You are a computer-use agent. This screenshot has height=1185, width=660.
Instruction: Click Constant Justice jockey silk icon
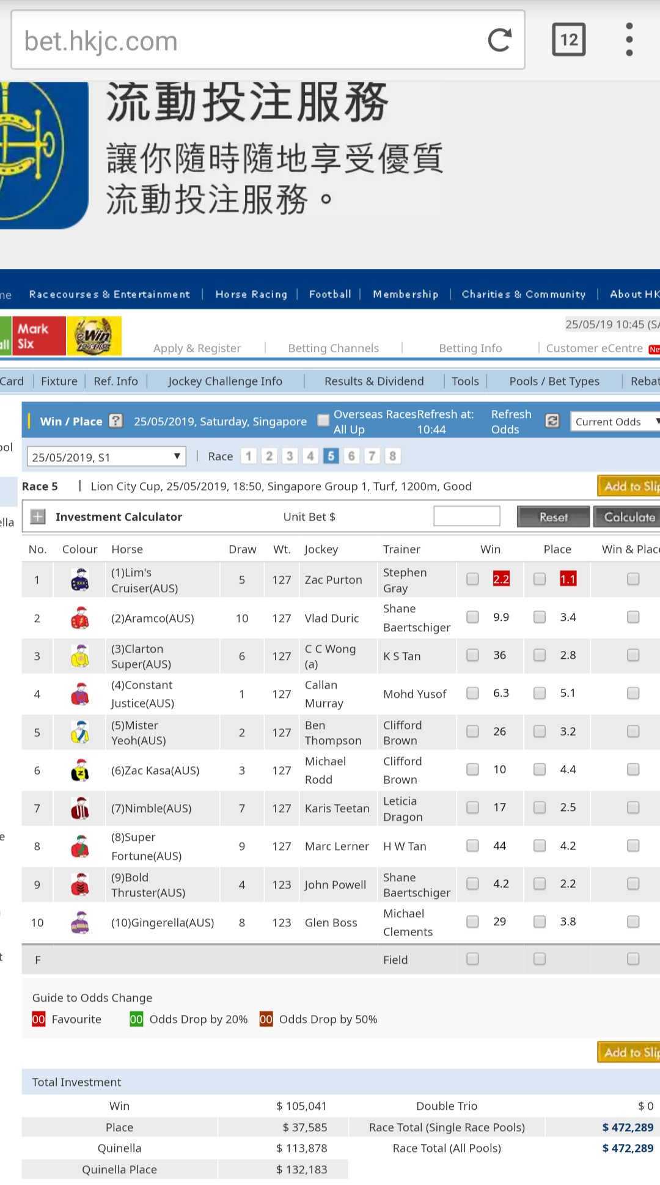click(80, 694)
